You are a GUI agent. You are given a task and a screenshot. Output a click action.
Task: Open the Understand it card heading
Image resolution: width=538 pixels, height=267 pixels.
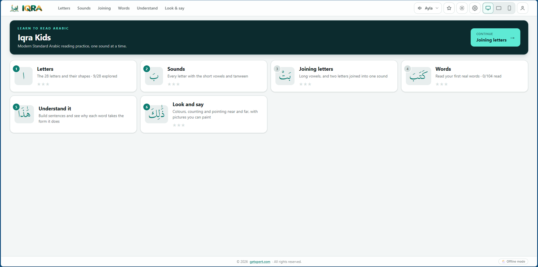[55, 108]
